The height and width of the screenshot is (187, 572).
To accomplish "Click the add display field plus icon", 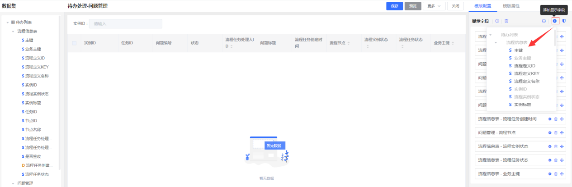I will (x=555, y=21).
